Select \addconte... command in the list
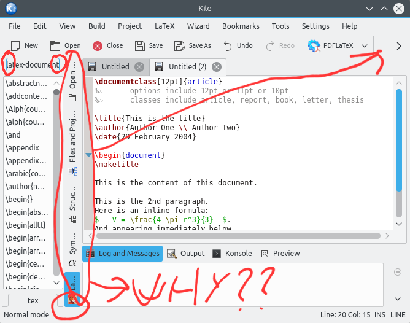The height and width of the screenshot is (323, 410). click(x=26, y=96)
